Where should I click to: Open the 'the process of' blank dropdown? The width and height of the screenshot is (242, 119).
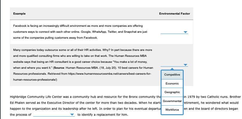54,115
